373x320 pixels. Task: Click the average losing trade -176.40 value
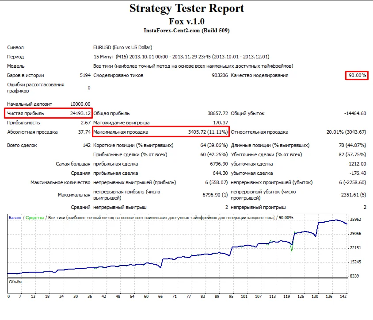[358, 173]
